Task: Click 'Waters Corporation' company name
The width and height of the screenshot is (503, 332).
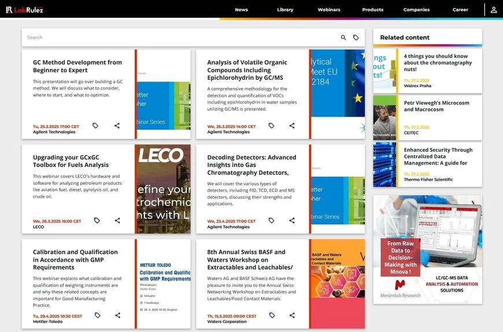Action: [x=227, y=322]
